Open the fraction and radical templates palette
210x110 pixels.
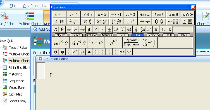(x=73, y=22)
